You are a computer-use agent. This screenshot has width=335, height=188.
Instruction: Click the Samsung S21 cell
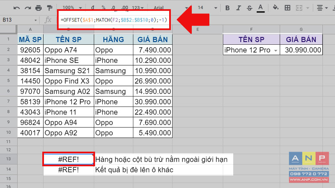point(69,71)
